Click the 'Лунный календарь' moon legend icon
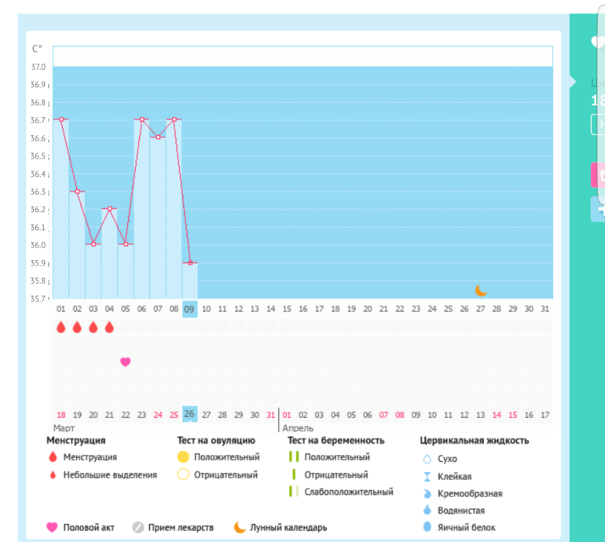Viewport: 605px width, 542px height. tap(239, 528)
